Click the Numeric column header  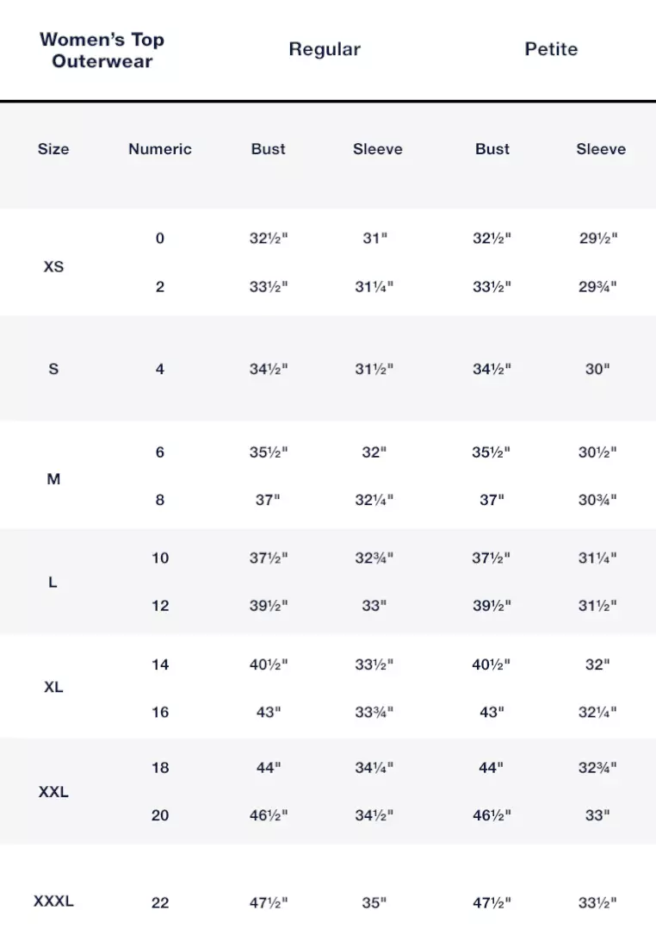[x=160, y=149]
